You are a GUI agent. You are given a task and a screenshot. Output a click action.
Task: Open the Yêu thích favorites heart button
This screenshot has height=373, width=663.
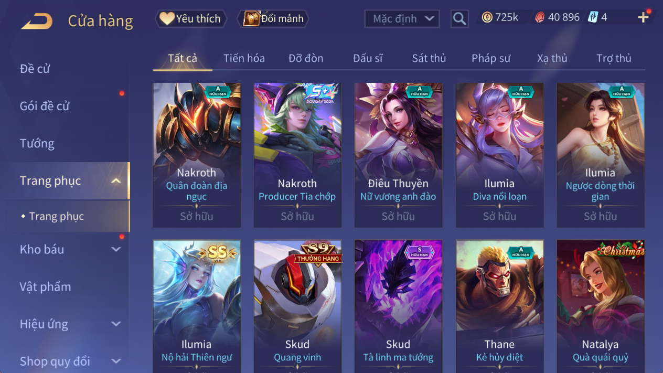[x=191, y=19]
